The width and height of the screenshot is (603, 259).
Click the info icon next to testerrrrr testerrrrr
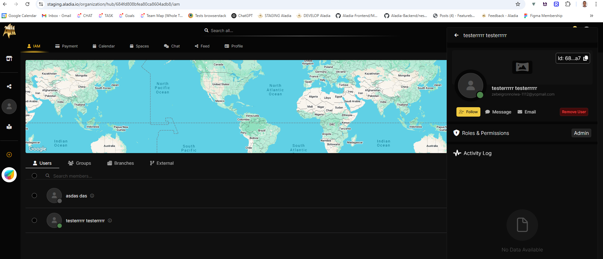tap(110, 220)
